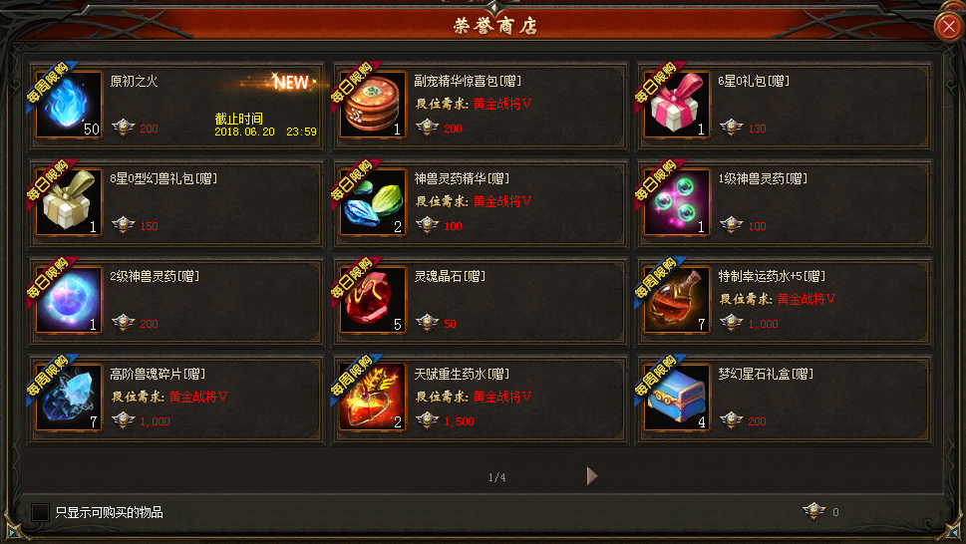This screenshot has height=544, width=966.
Task: Enable 只显示可购买的物品 checkbox
Action: pos(40,512)
